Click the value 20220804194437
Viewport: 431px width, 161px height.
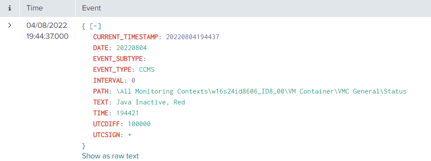[193, 37]
